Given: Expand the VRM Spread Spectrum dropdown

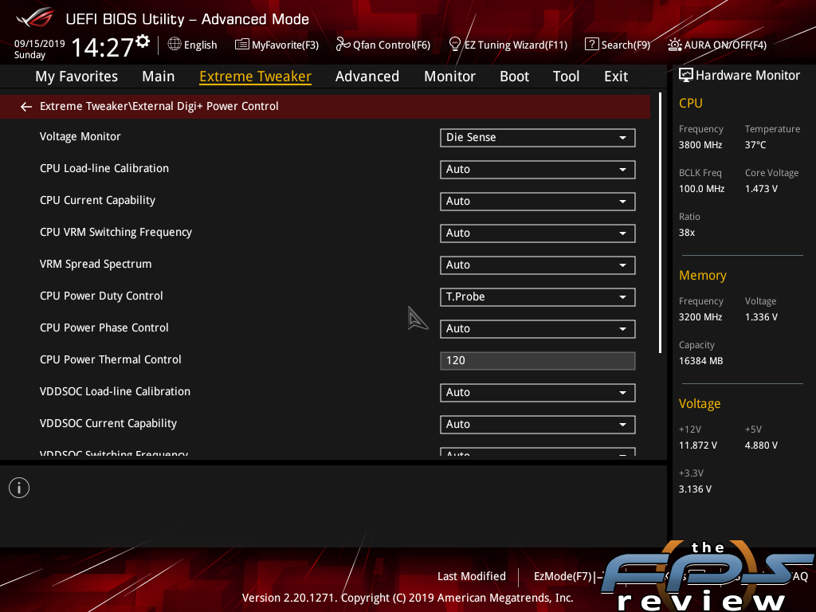Looking at the screenshot, I should (538, 265).
